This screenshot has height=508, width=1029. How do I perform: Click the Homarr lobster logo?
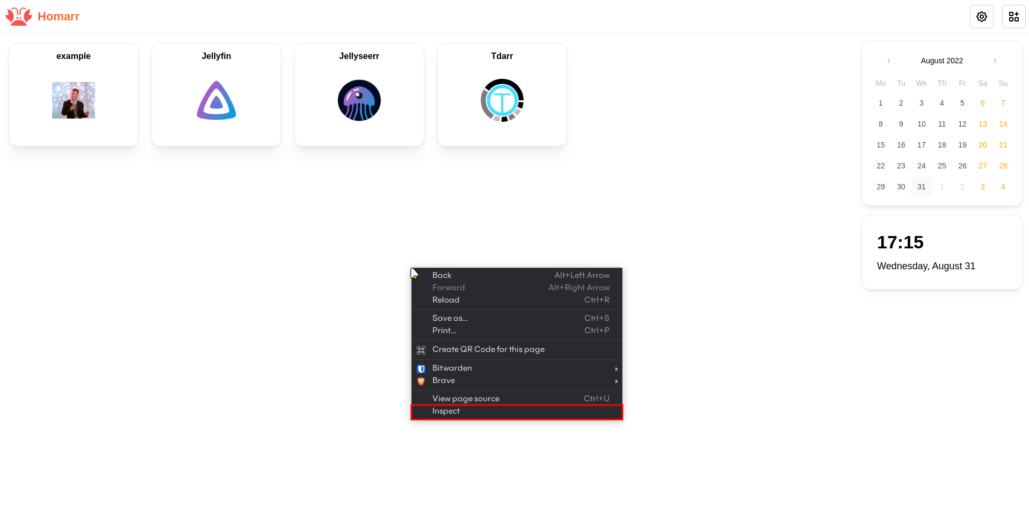coord(19,17)
